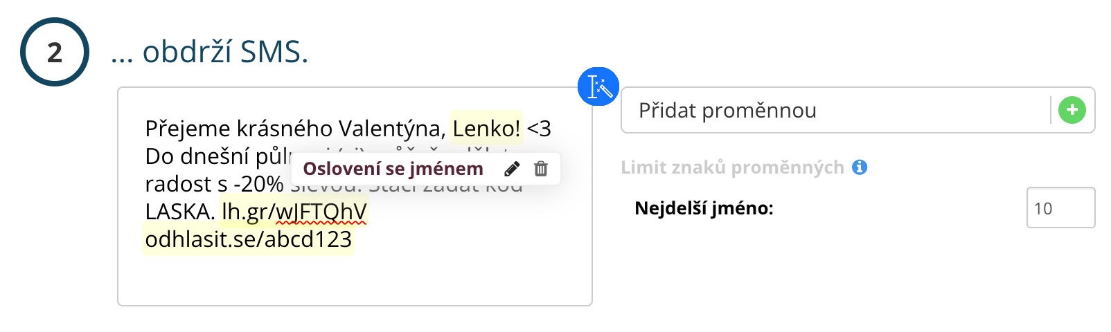Click the circled step number 2
Screen dimensions: 1111x332
tap(55, 52)
